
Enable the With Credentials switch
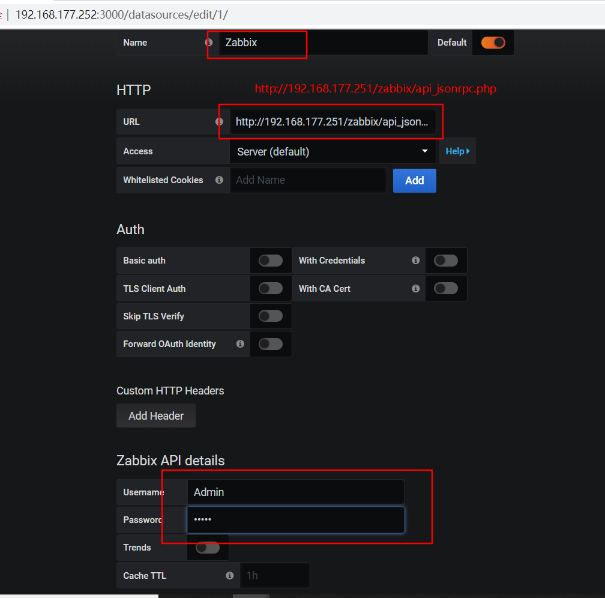coord(445,261)
